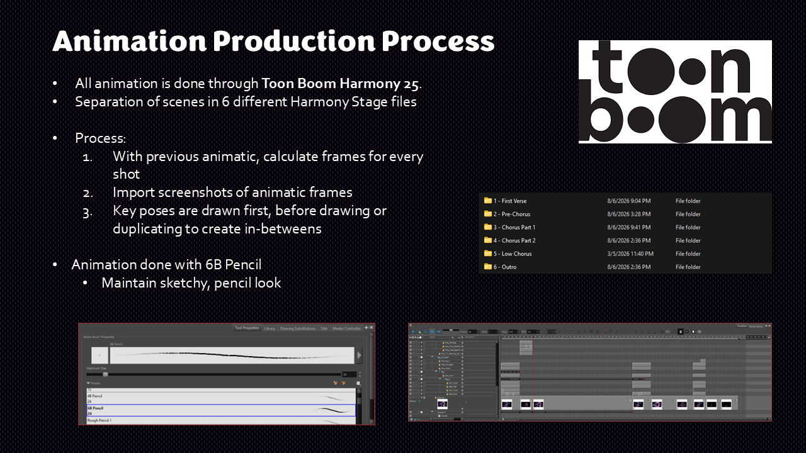Select the 6B Pencil preset

(220, 410)
